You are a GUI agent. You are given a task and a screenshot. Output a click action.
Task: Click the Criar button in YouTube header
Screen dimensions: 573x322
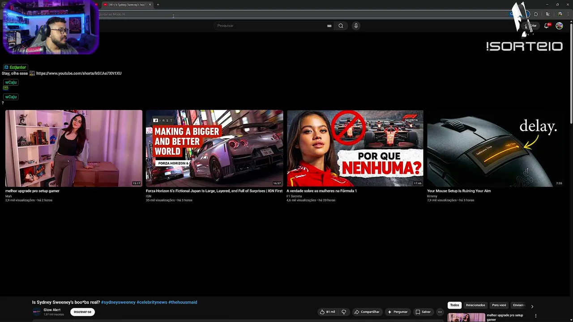pyautogui.click(x=530, y=26)
